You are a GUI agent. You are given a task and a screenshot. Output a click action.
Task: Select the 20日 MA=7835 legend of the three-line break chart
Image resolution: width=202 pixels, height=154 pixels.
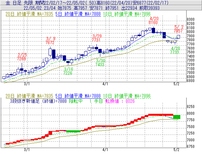29,96
